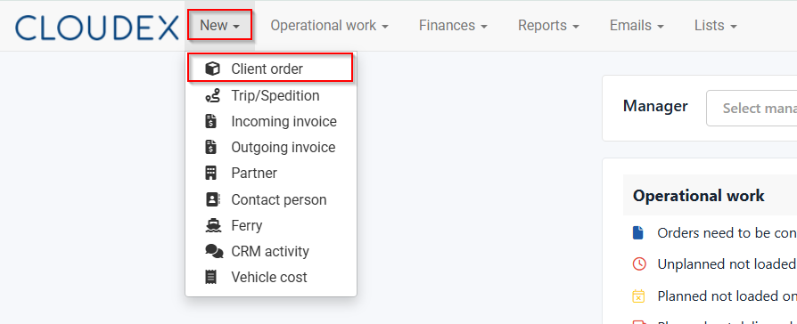Select Ferry in the dropdown list
797x324 pixels.
click(271, 225)
